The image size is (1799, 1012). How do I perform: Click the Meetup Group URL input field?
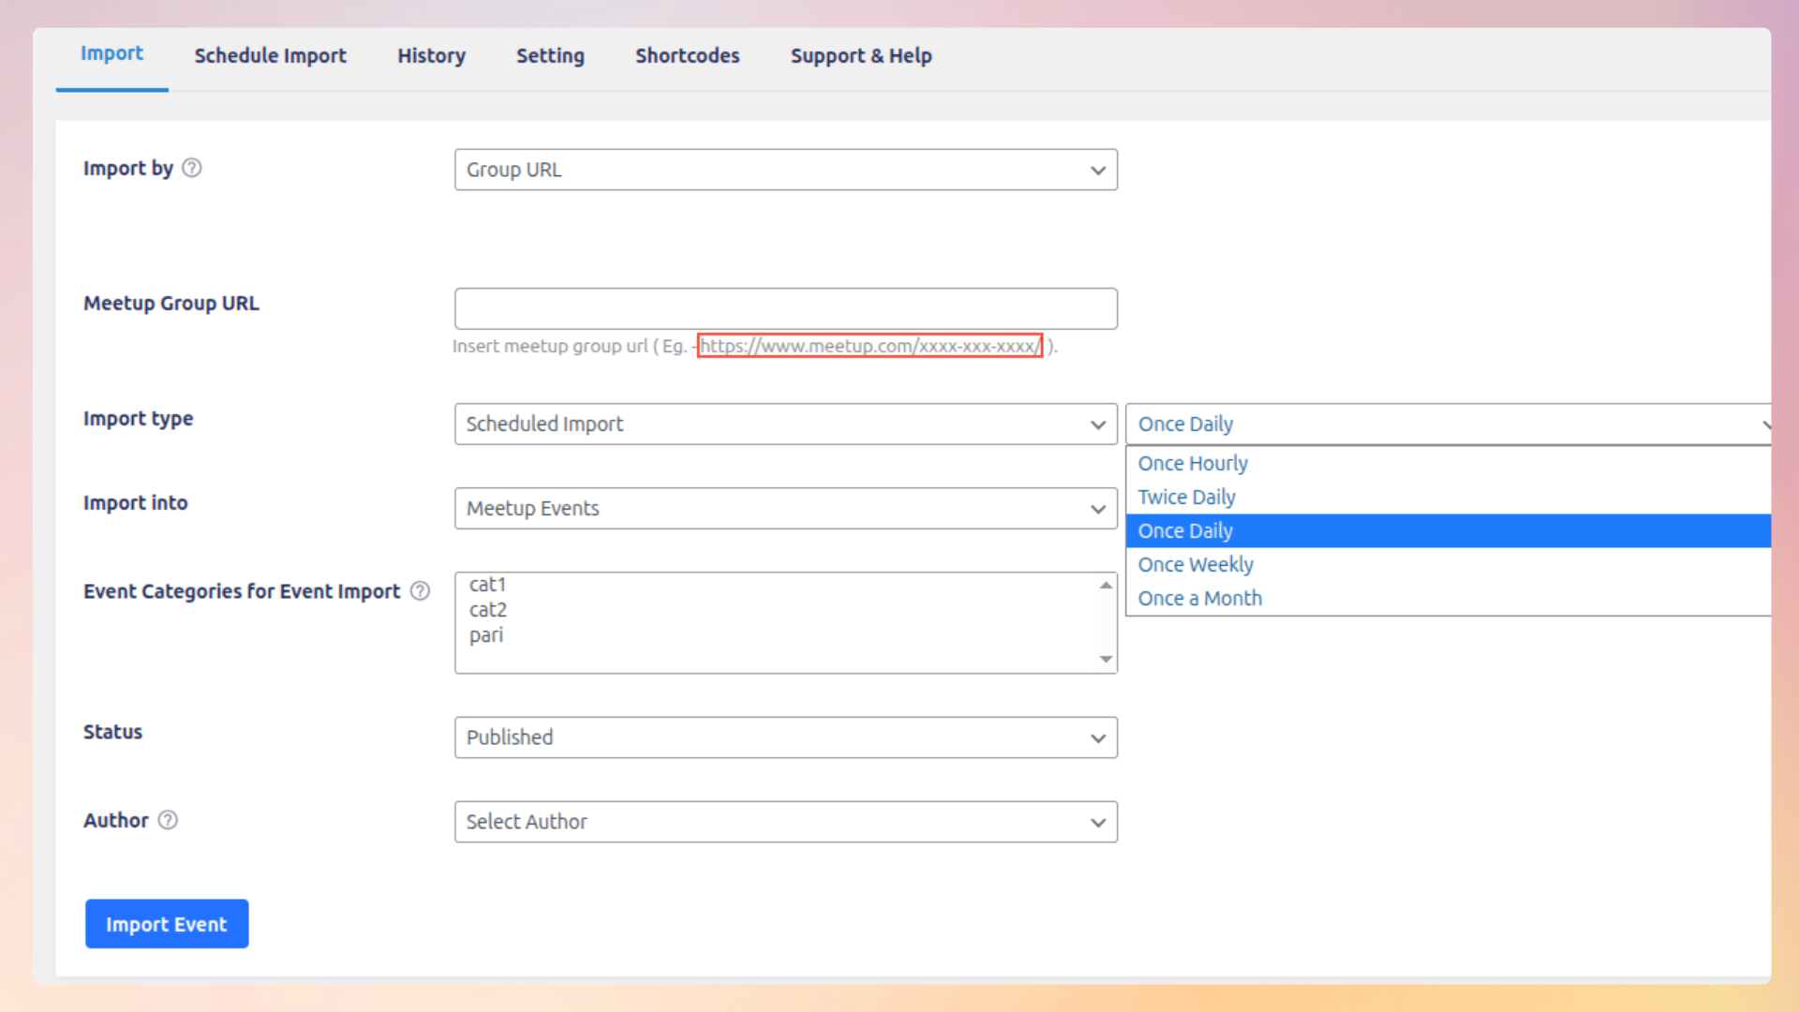[x=785, y=308]
